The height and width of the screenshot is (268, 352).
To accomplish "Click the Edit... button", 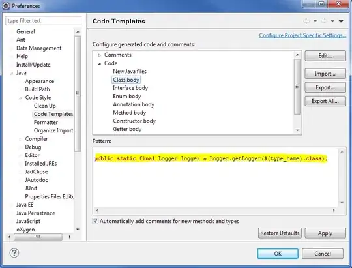I will point(325,55).
